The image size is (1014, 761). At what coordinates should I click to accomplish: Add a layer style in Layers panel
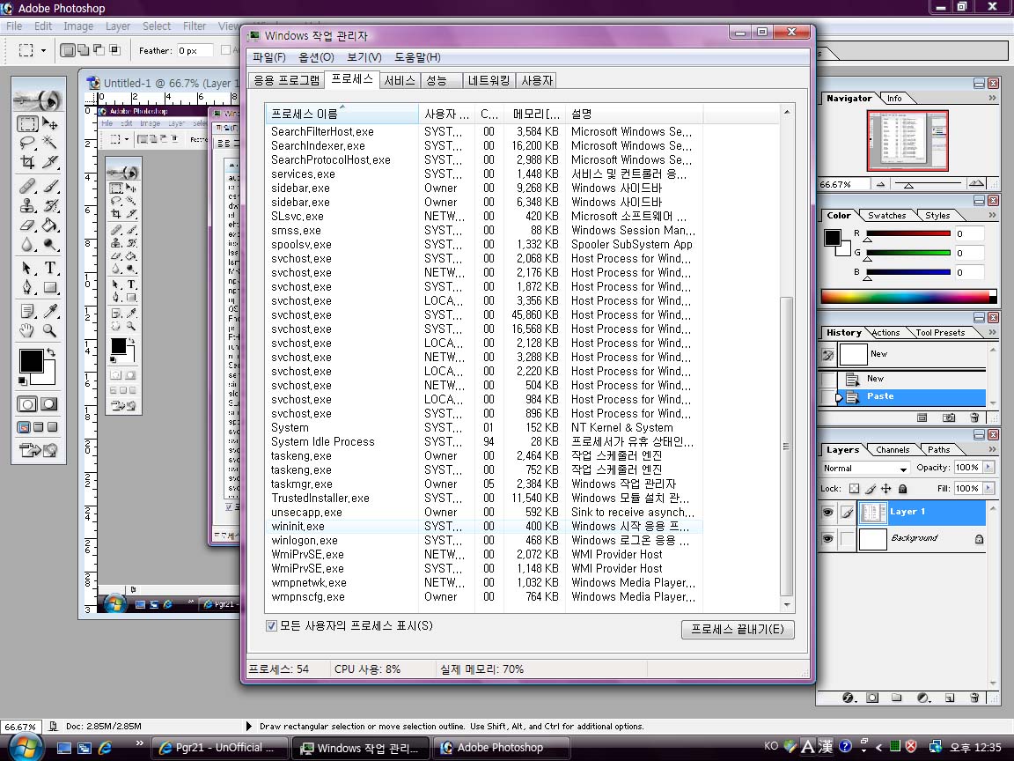(849, 698)
